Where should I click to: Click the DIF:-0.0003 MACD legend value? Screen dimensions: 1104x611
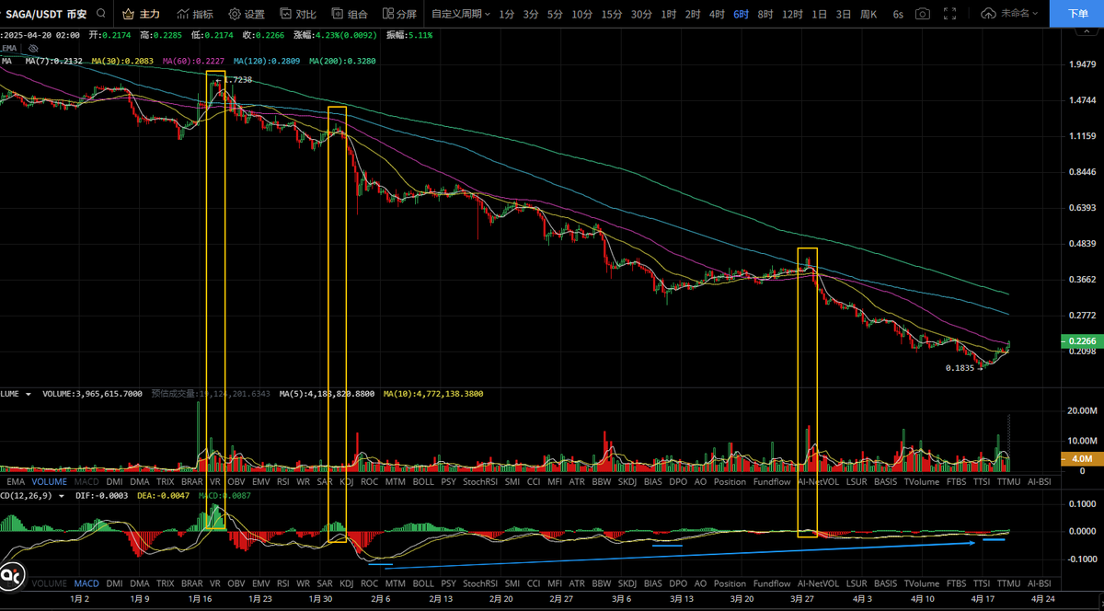pyautogui.click(x=103, y=495)
